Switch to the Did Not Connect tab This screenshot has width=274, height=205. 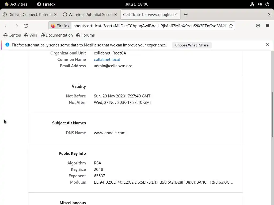30,14
